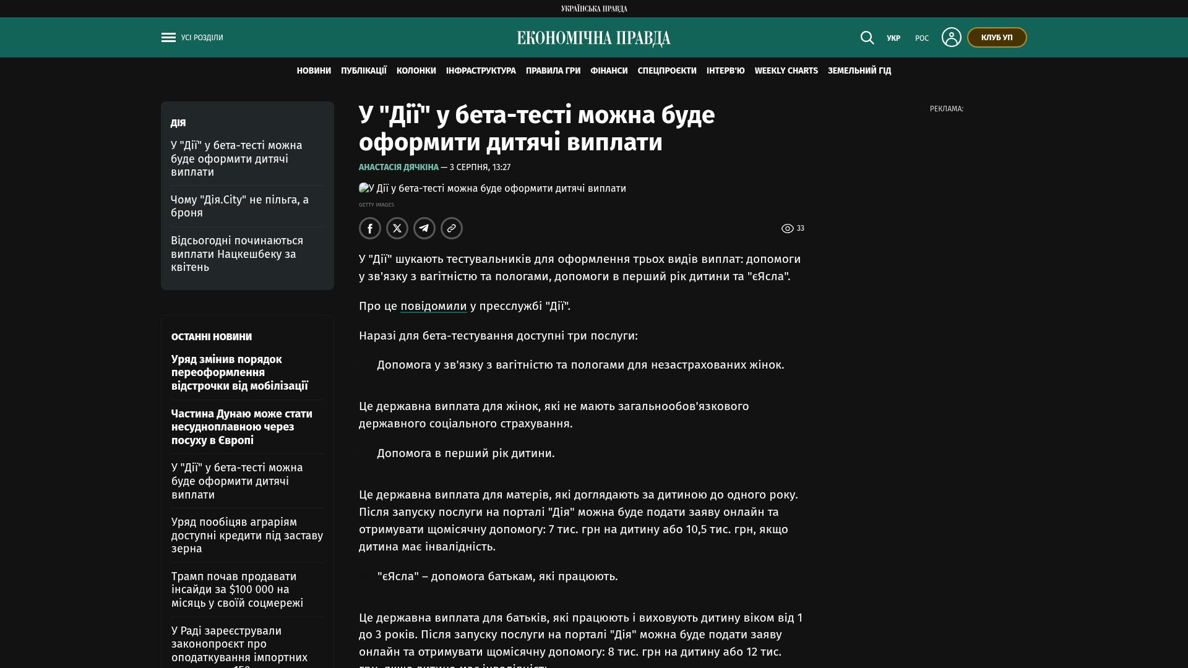Follow the "повідомили" hyperlink
Image resolution: width=1188 pixels, height=668 pixels.
point(434,306)
